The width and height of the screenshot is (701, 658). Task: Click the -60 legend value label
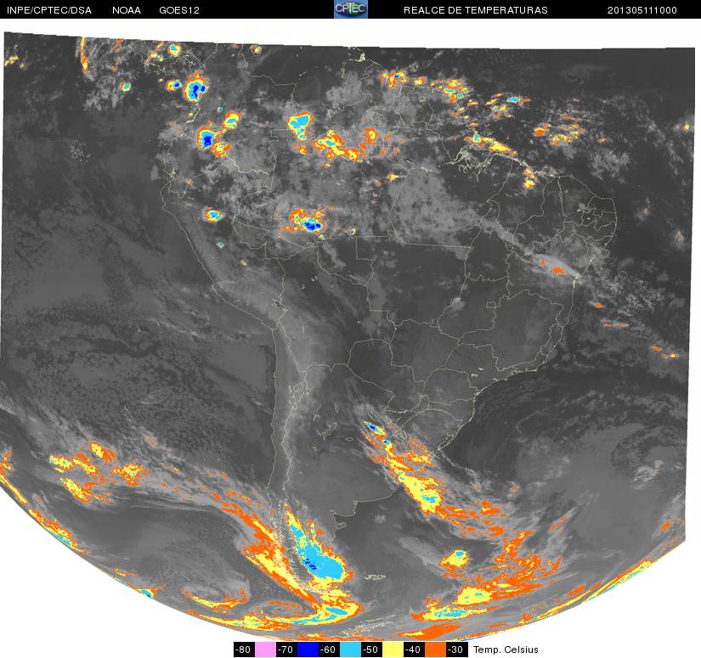(x=329, y=649)
